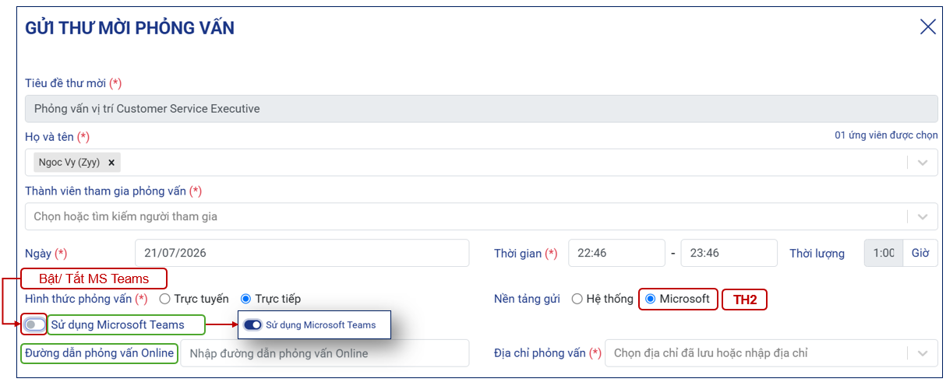This screenshot has width=946, height=382.
Task: Click the Ngày date field
Action: 302,253
